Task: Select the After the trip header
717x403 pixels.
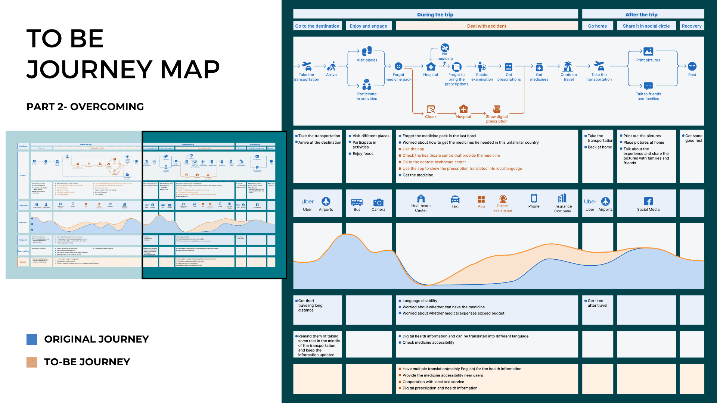Action: 641,15
